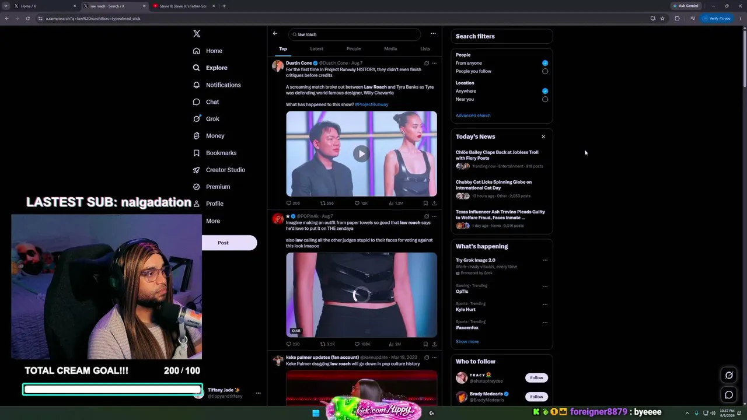This screenshot has width=747, height=420.
Task: Follow the TRACY account
Action: tap(536, 377)
